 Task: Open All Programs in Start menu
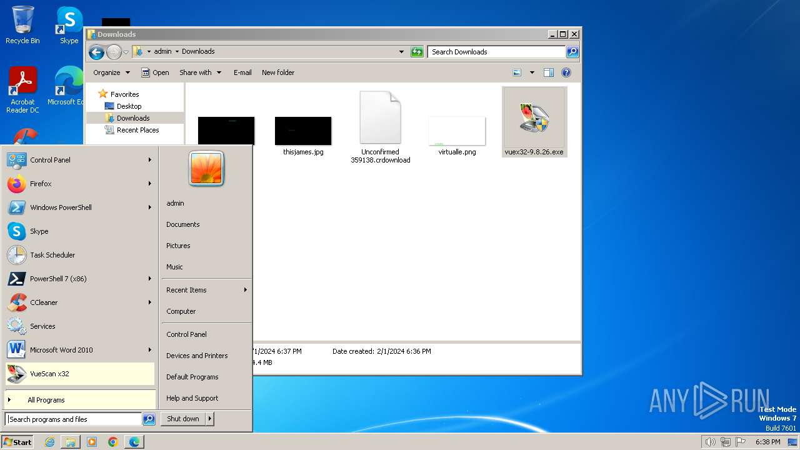point(79,400)
